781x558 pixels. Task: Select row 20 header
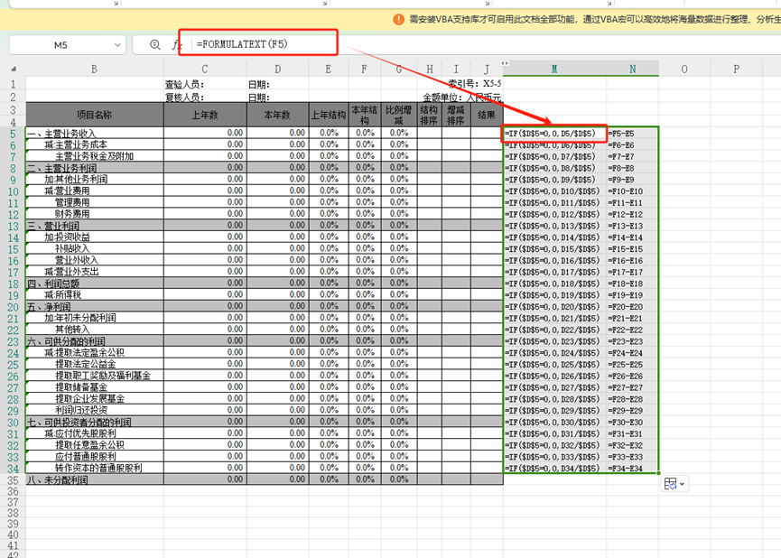pos(13,307)
